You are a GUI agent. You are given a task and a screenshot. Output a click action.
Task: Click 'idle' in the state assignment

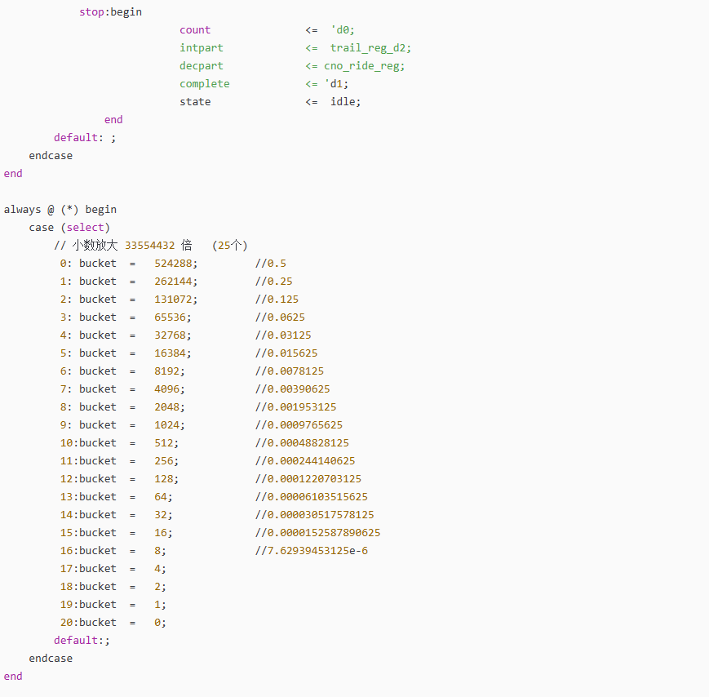click(344, 102)
